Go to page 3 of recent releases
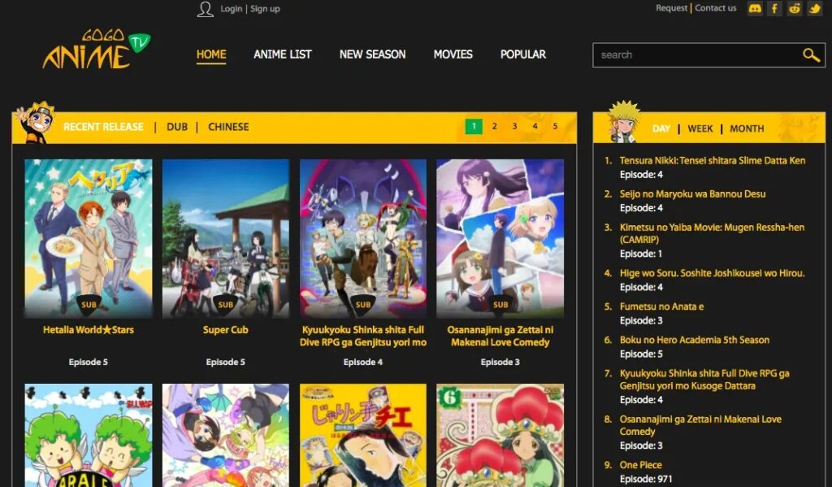Image resolution: width=832 pixels, height=487 pixels. pyautogui.click(x=514, y=126)
